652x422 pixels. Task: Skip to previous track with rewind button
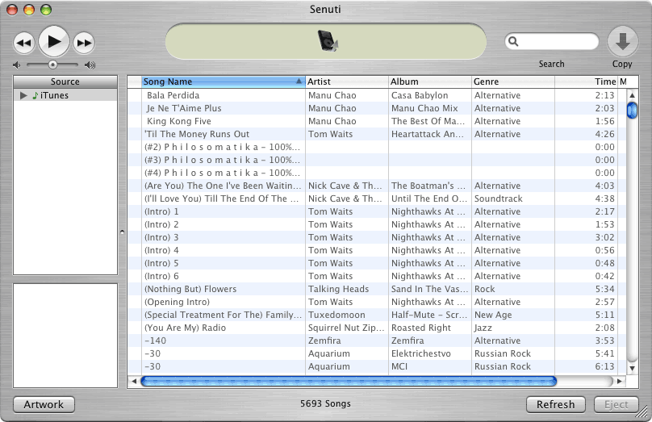tap(23, 43)
